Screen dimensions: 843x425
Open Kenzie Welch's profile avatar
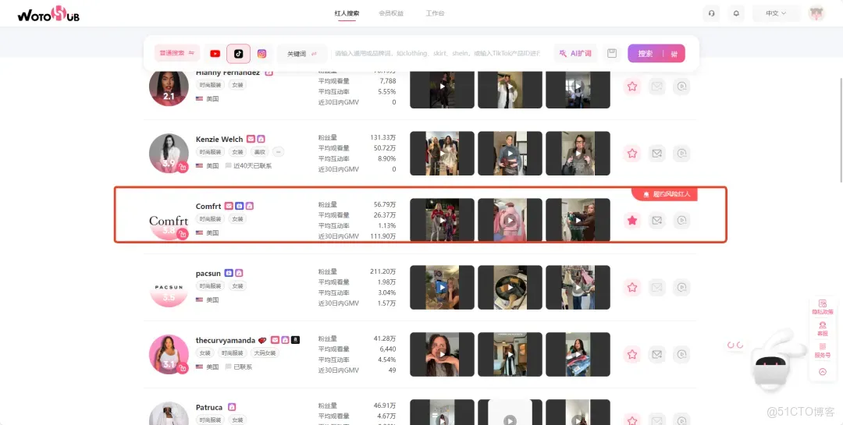click(169, 153)
